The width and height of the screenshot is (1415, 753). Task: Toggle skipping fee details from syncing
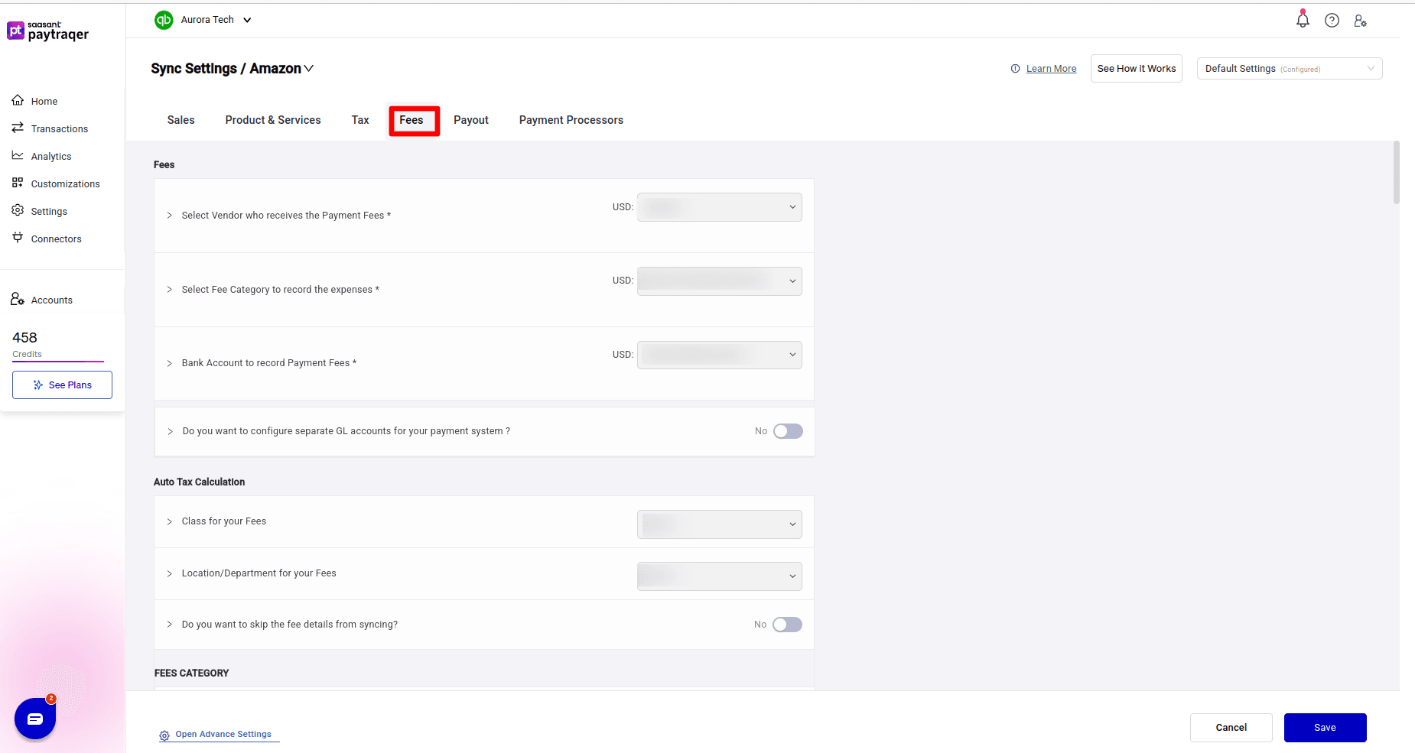788,625
